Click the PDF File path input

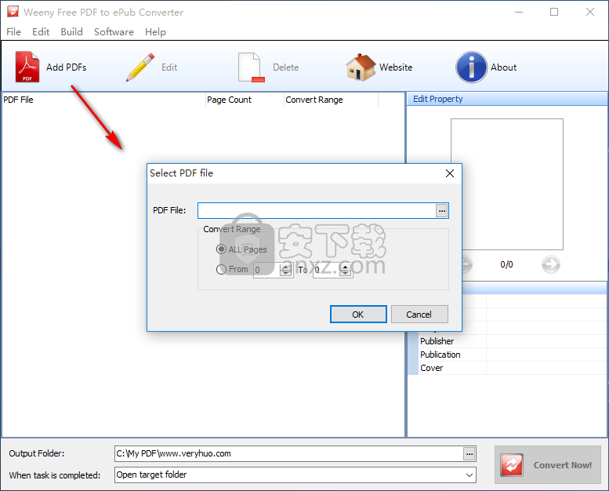pos(317,211)
